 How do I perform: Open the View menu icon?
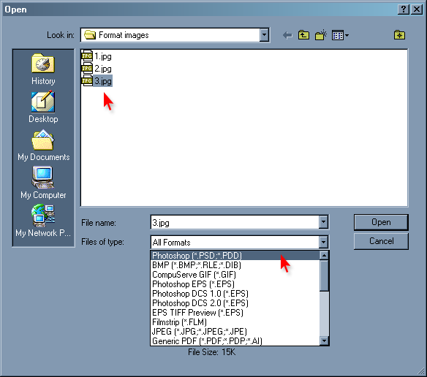(340, 35)
